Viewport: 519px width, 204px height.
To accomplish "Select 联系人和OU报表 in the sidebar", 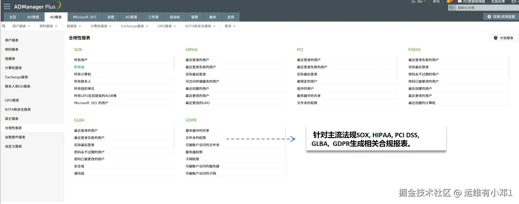I will [x=18, y=86].
